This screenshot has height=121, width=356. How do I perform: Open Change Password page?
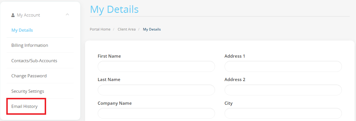29,76
